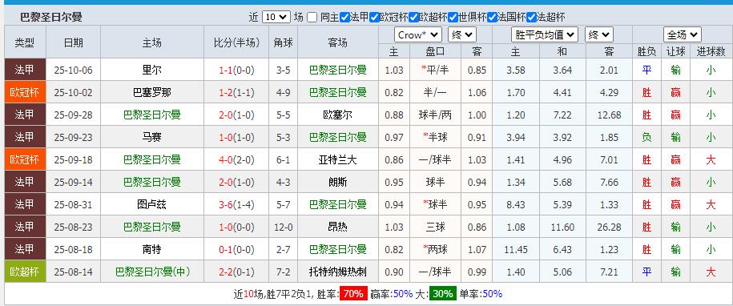Viewport: 733px width, 306px height.
Task: Click the 日期 column header
Action: 74,42
